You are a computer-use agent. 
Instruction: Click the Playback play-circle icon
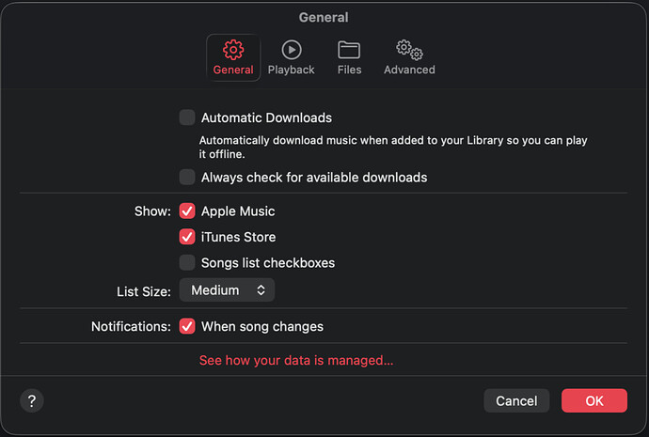click(291, 50)
